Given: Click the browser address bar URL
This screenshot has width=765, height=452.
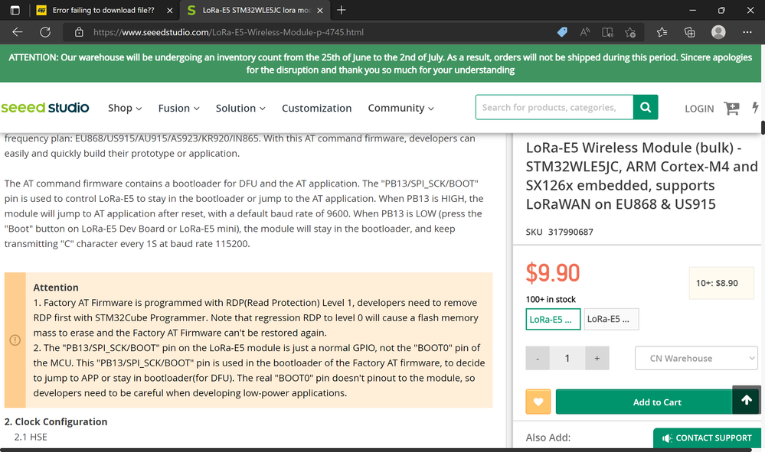Looking at the screenshot, I should 228,33.
